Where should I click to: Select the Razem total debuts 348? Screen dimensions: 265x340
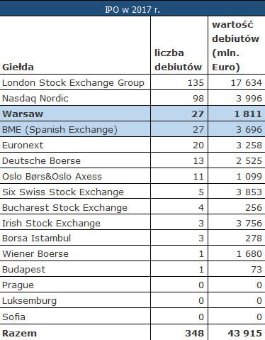click(195, 334)
